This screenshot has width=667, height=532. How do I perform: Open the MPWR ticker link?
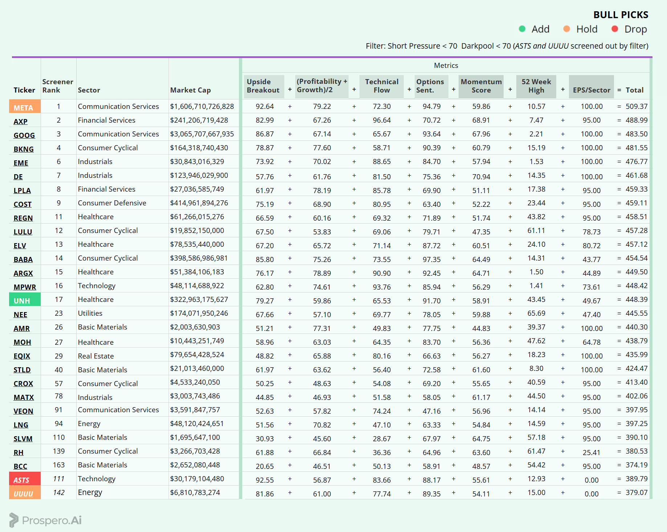click(x=25, y=287)
